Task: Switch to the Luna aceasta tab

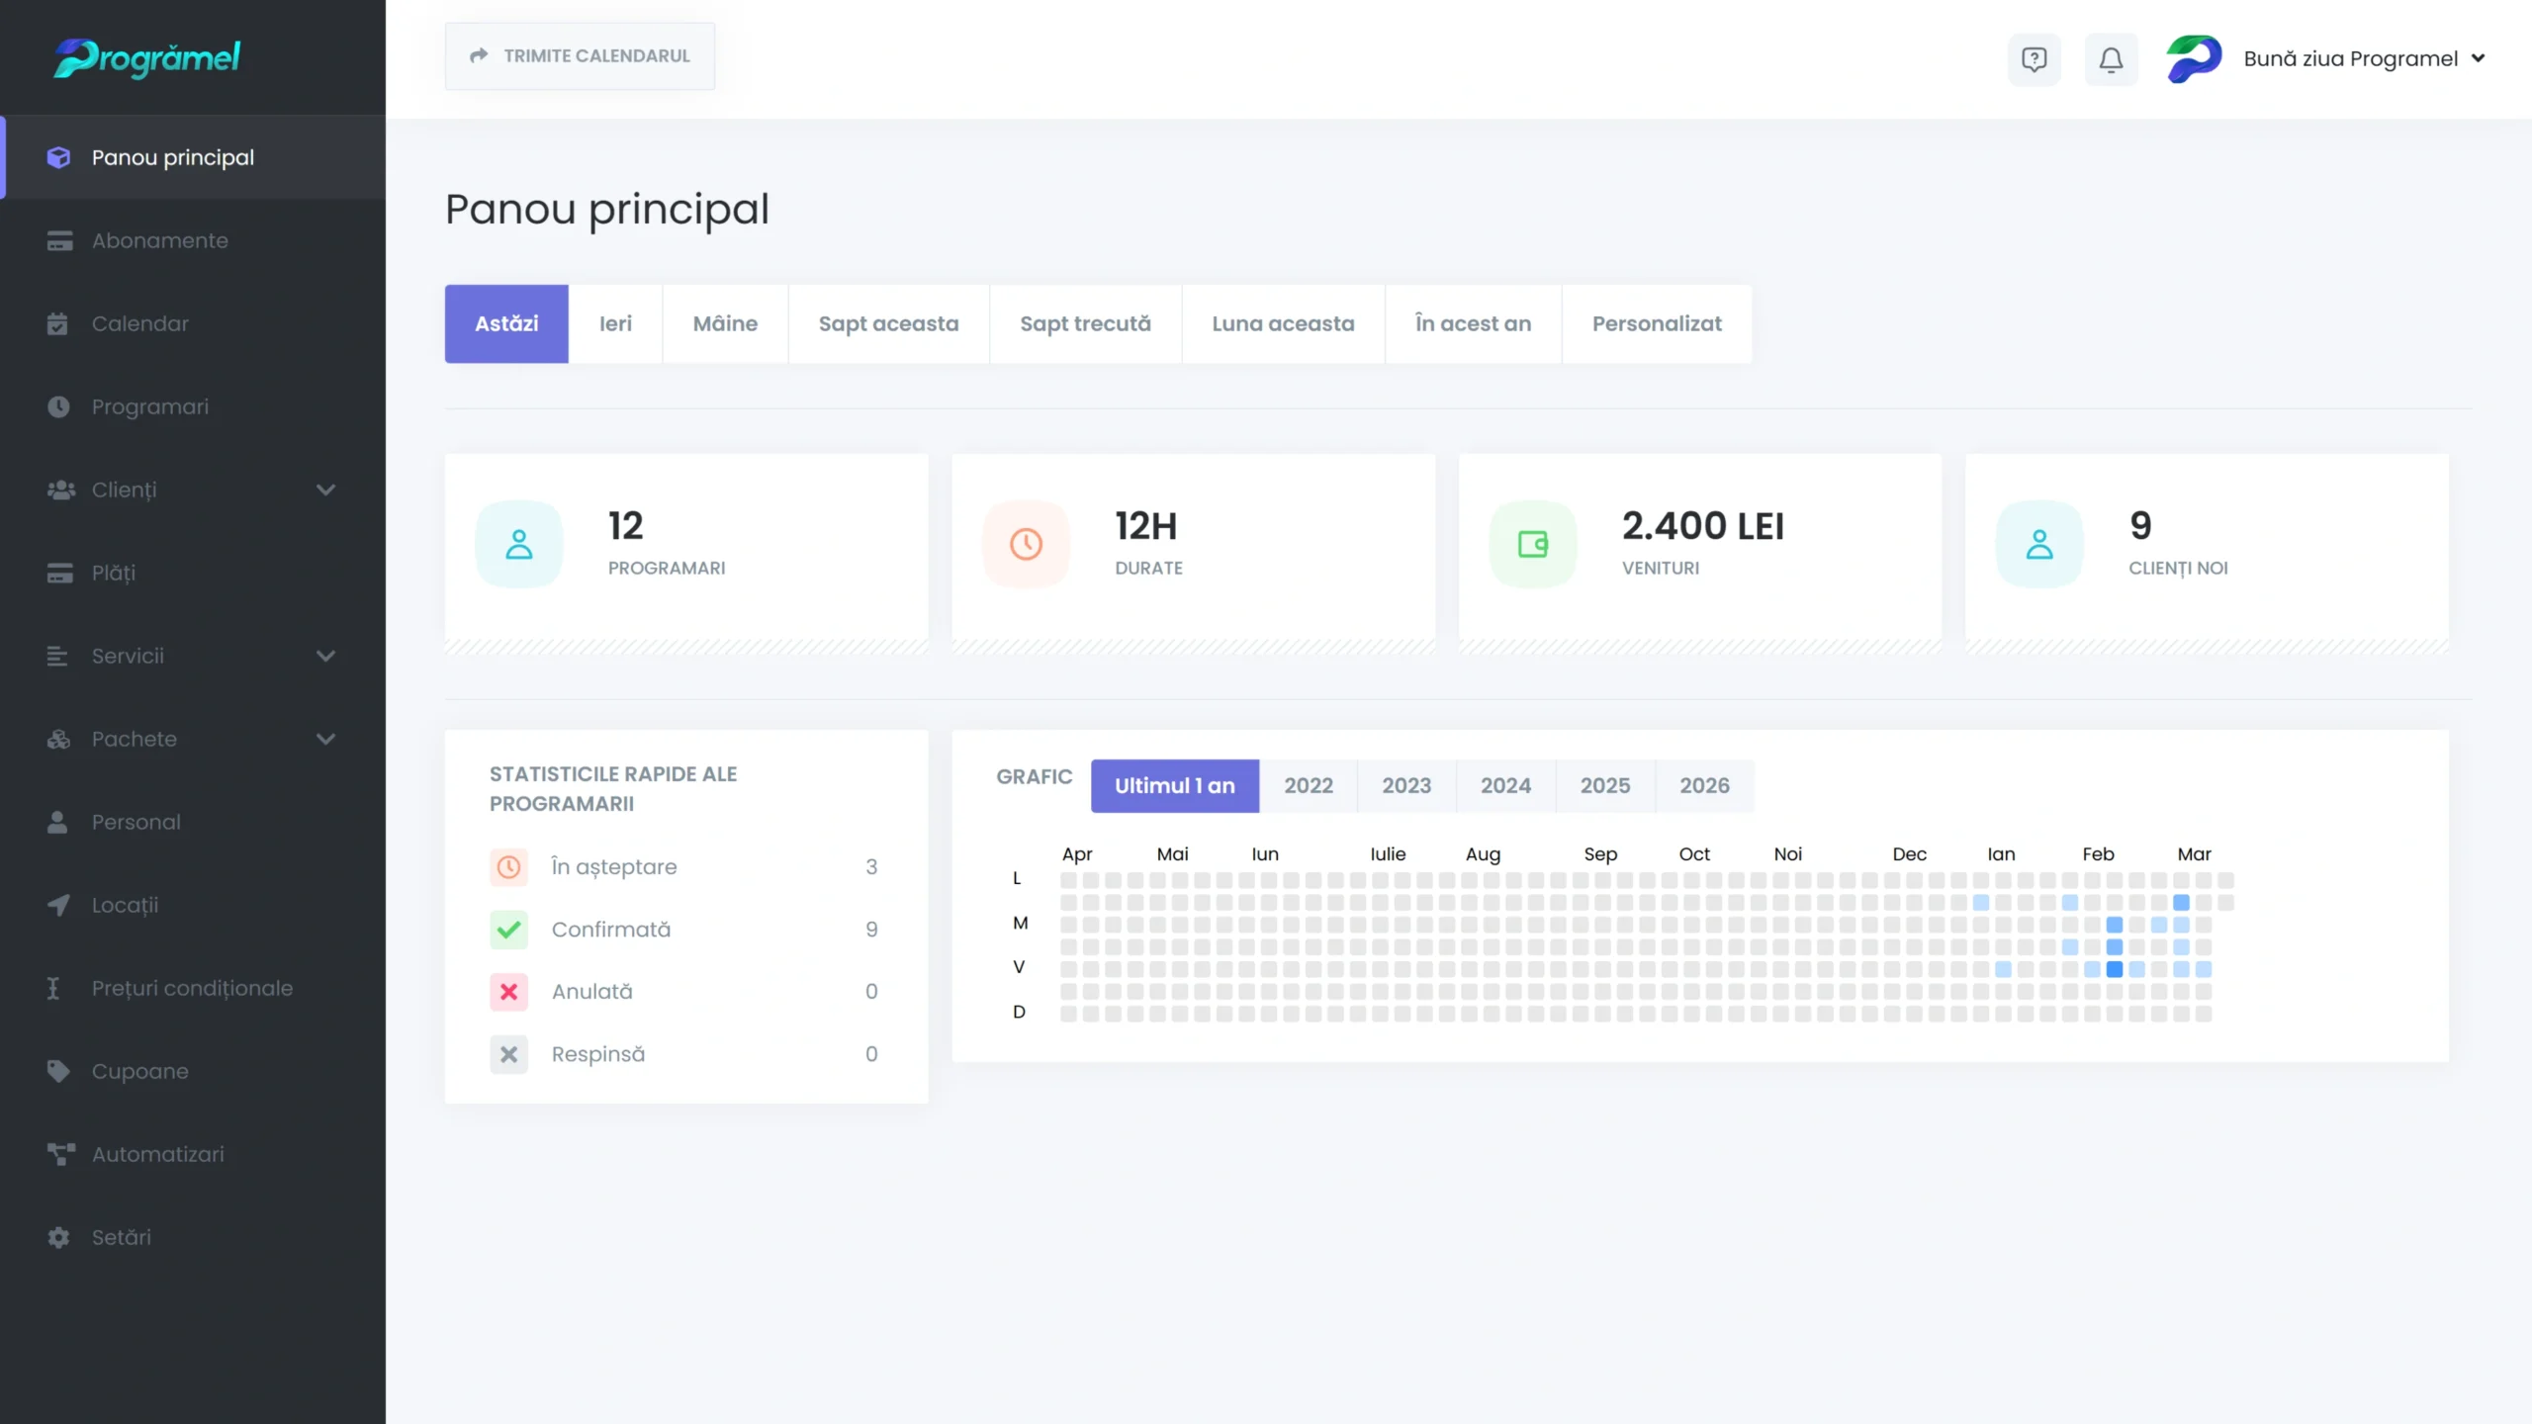Action: 1283,323
